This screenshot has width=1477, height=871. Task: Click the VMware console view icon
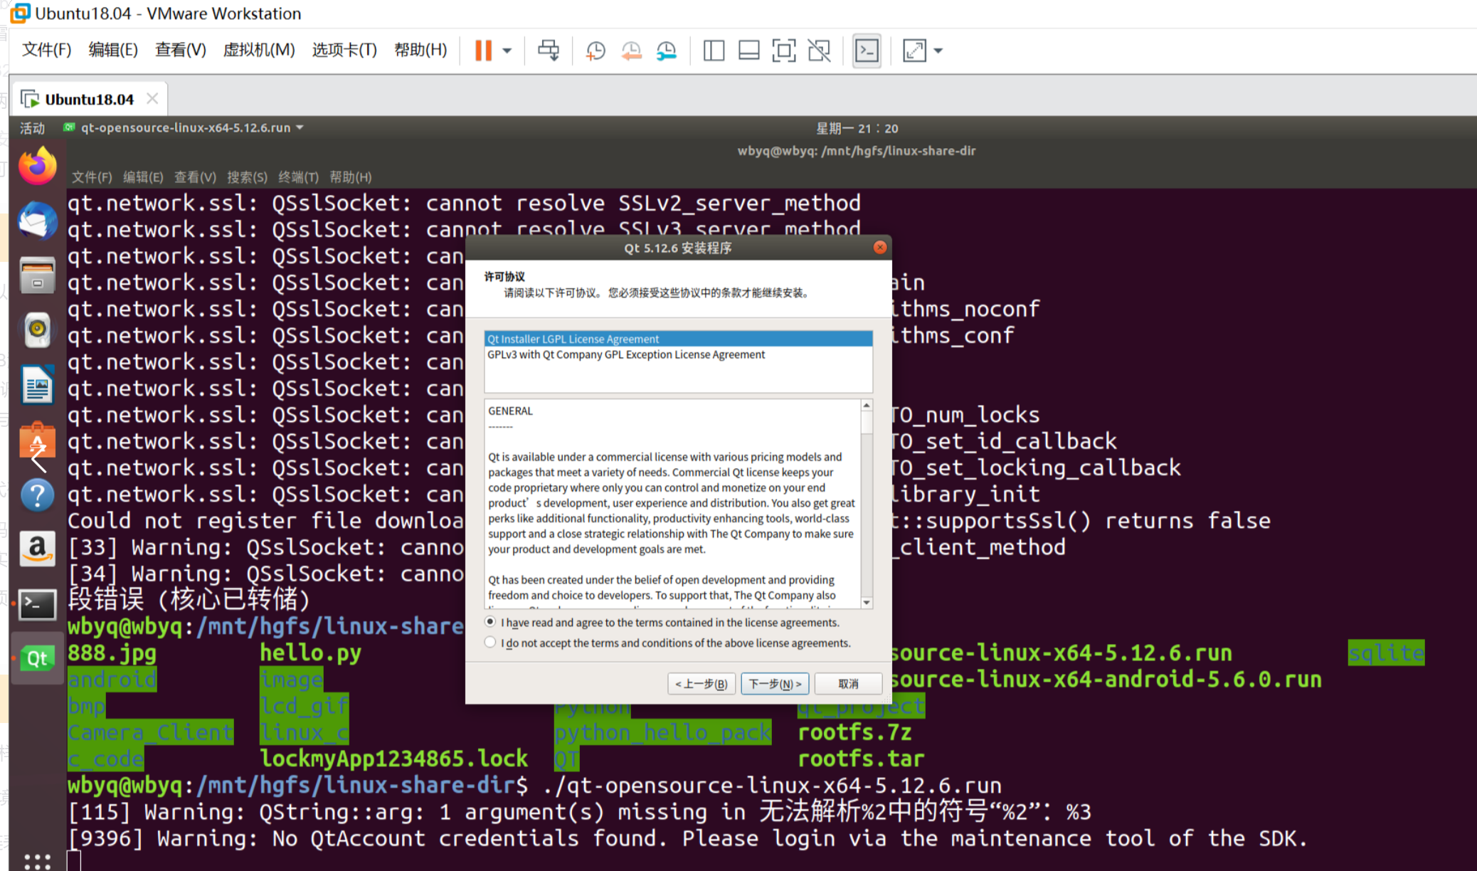867,51
